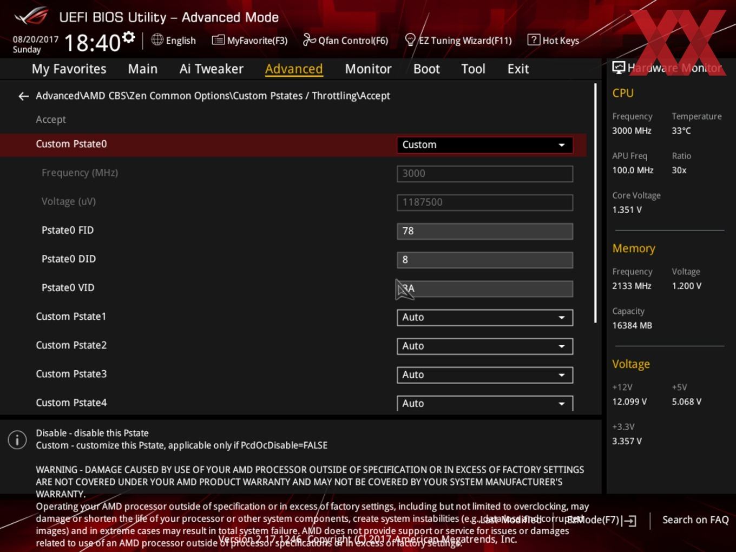Click the CPU temperature 33°C value

click(x=681, y=130)
